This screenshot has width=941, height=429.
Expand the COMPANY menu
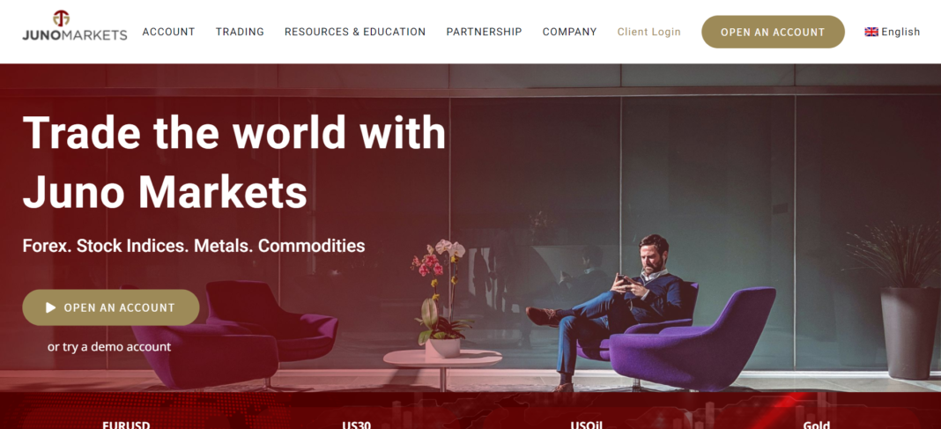[569, 32]
